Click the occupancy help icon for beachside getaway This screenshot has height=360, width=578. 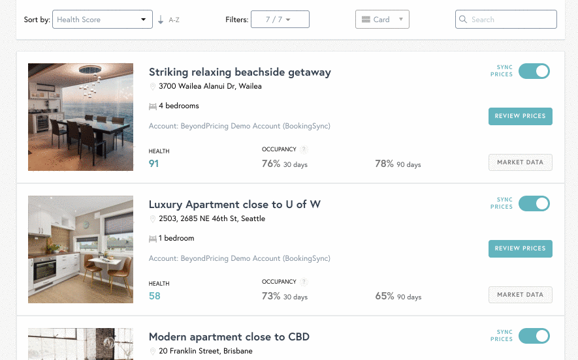tap(304, 149)
